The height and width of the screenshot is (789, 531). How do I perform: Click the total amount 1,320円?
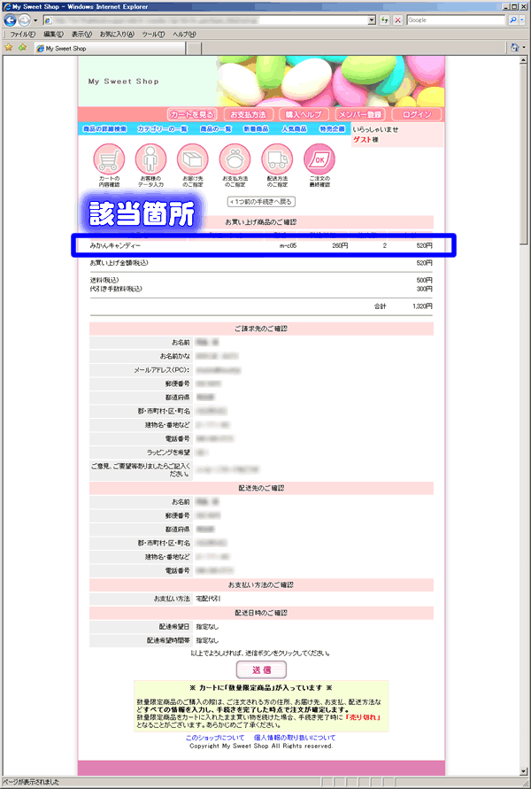[x=422, y=306]
